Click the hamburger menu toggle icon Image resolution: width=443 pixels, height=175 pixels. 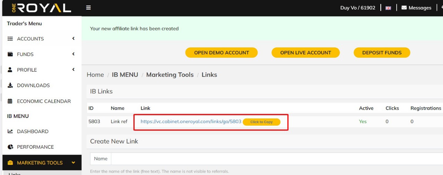pos(89,8)
